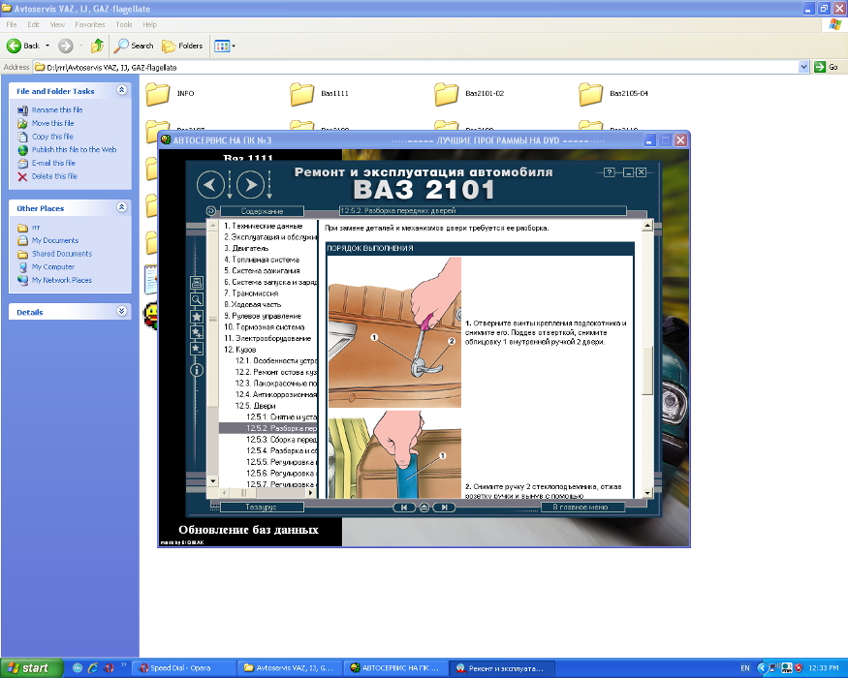Click the round eject-style button between the skip buttons
848x678 pixels.
(x=424, y=508)
